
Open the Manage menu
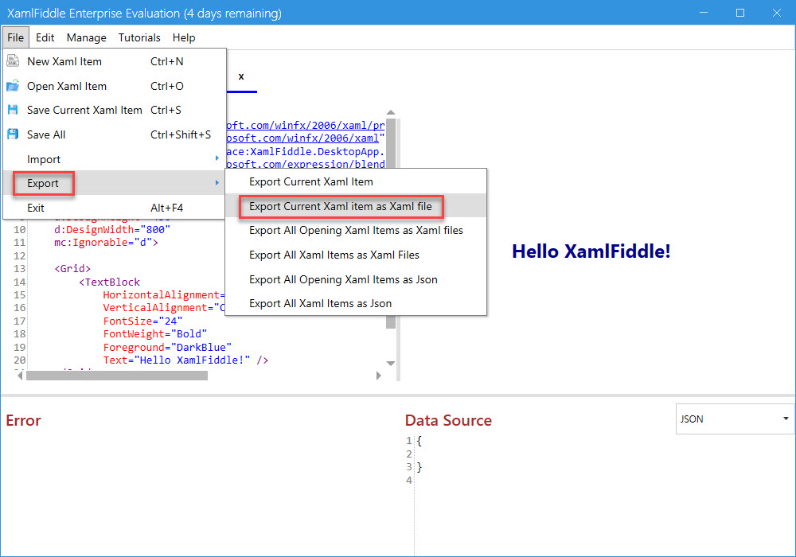[86, 37]
